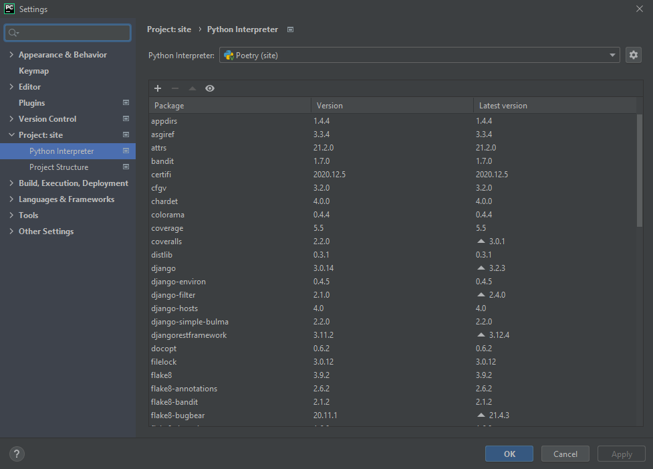The image size is (653, 469).
Task: Select the bandit package row
Action: tap(162, 161)
